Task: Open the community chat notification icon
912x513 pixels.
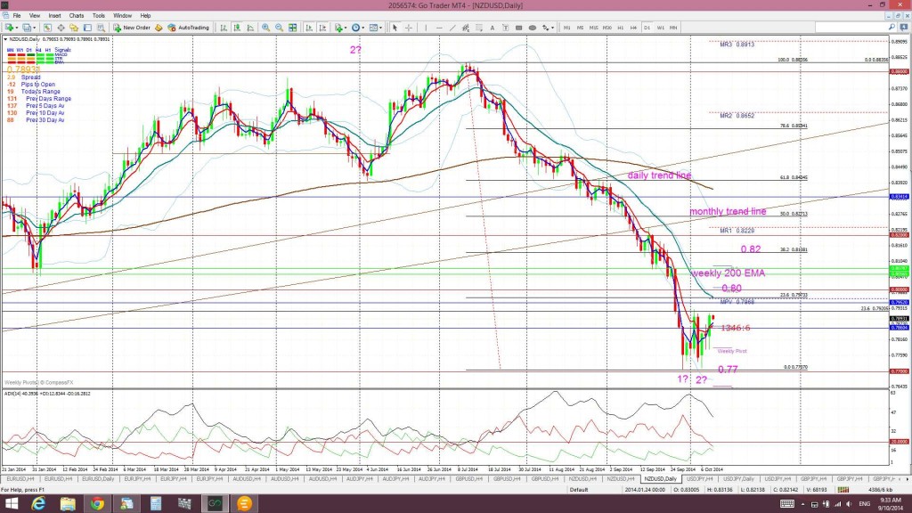Action: (905, 28)
